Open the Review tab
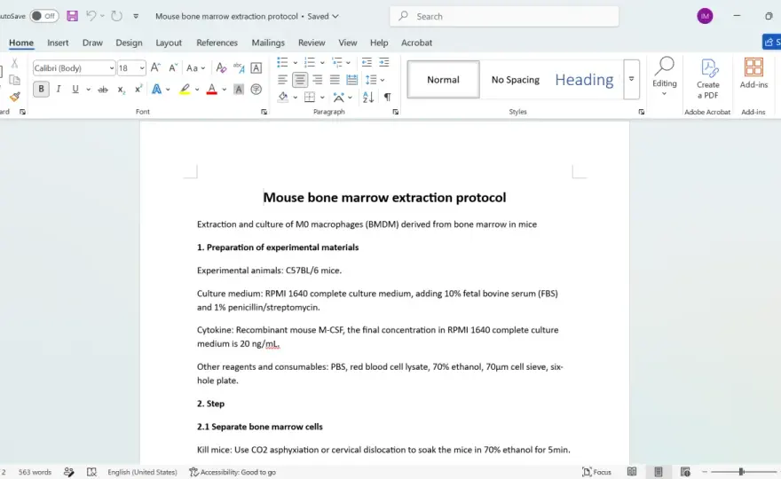The height and width of the screenshot is (479, 781). pyautogui.click(x=312, y=43)
